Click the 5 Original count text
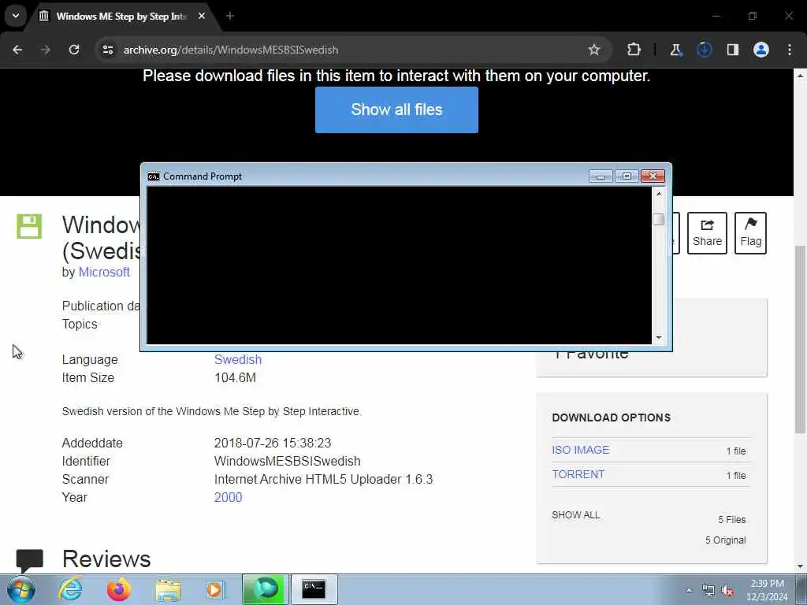Screen dimensions: 807x605 pyautogui.click(x=725, y=540)
